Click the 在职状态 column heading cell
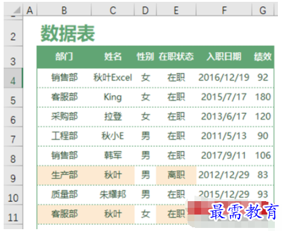The image size is (284, 231). point(176,57)
